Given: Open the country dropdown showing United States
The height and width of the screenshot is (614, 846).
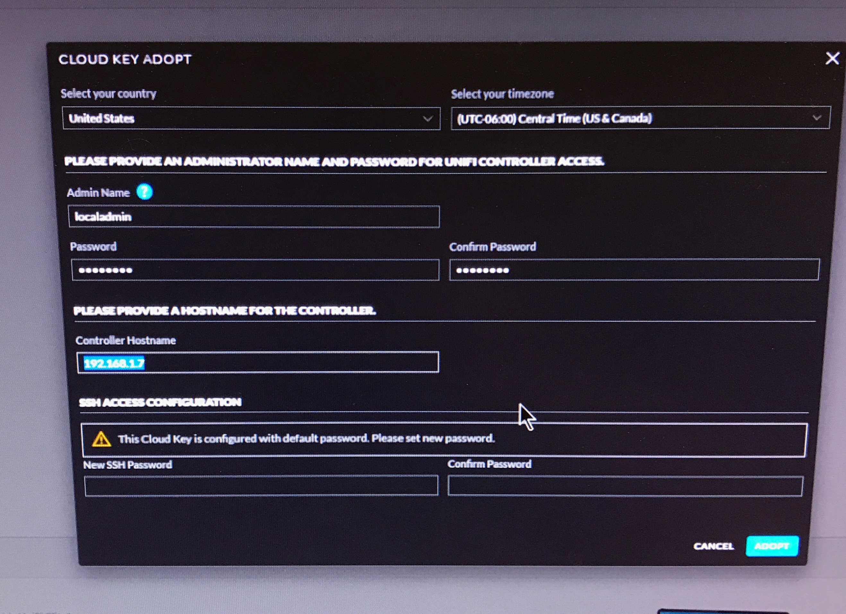Looking at the screenshot, I should (x=251, y=119).
